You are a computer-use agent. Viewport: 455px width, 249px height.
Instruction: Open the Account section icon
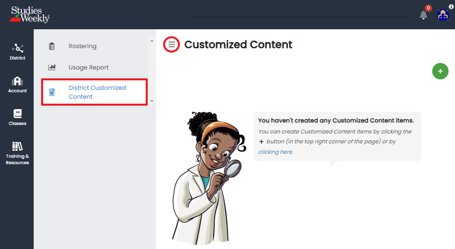click(x=17, y=81)
